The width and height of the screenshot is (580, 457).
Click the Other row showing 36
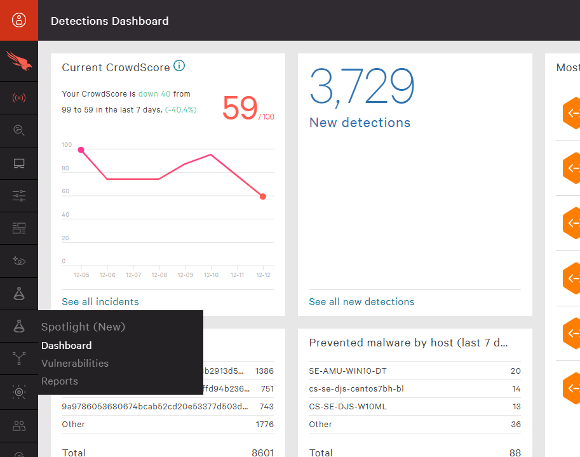click(415, 424)
